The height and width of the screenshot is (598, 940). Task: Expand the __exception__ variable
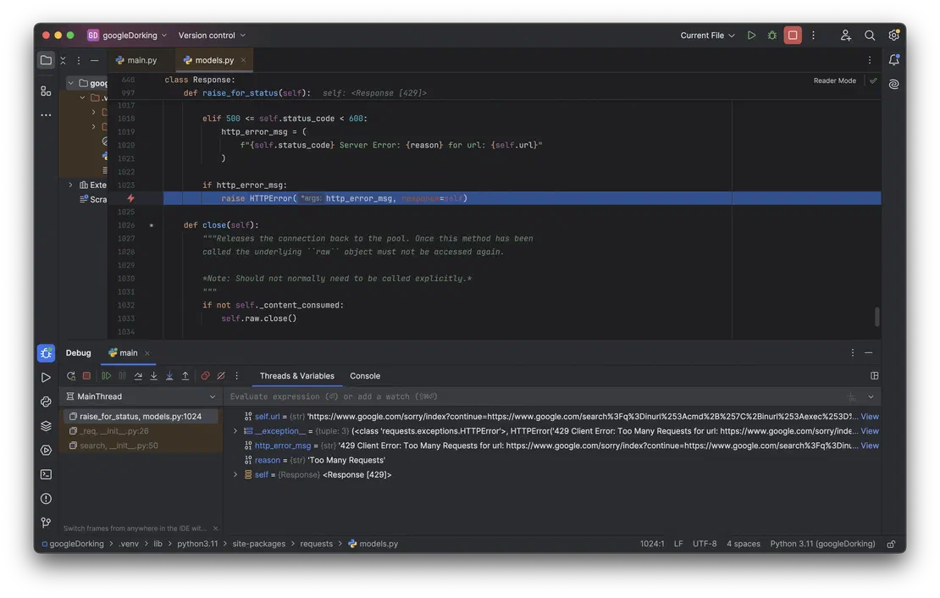tap(235, 431)
